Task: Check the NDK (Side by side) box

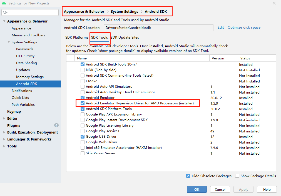Action: click(83, 70)
